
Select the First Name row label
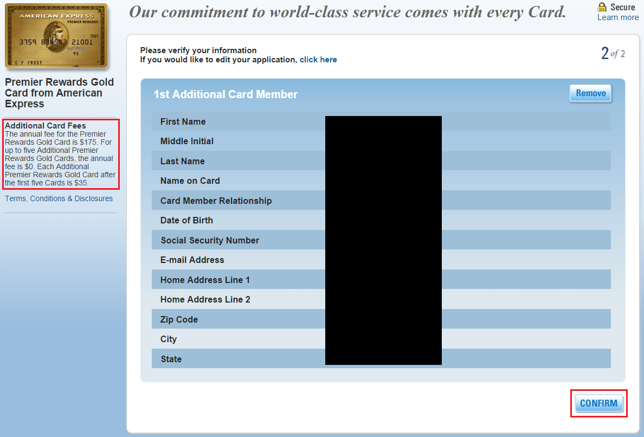click(183, 121)
